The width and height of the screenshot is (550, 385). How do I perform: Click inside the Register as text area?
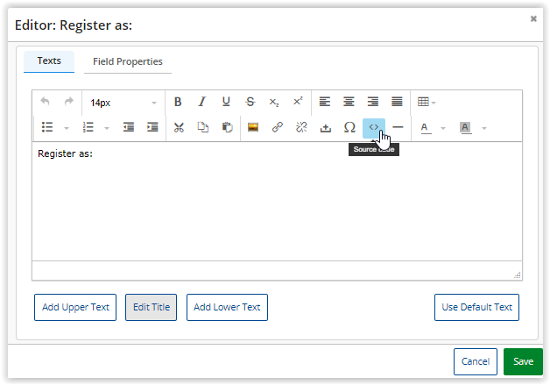[277, 202]
